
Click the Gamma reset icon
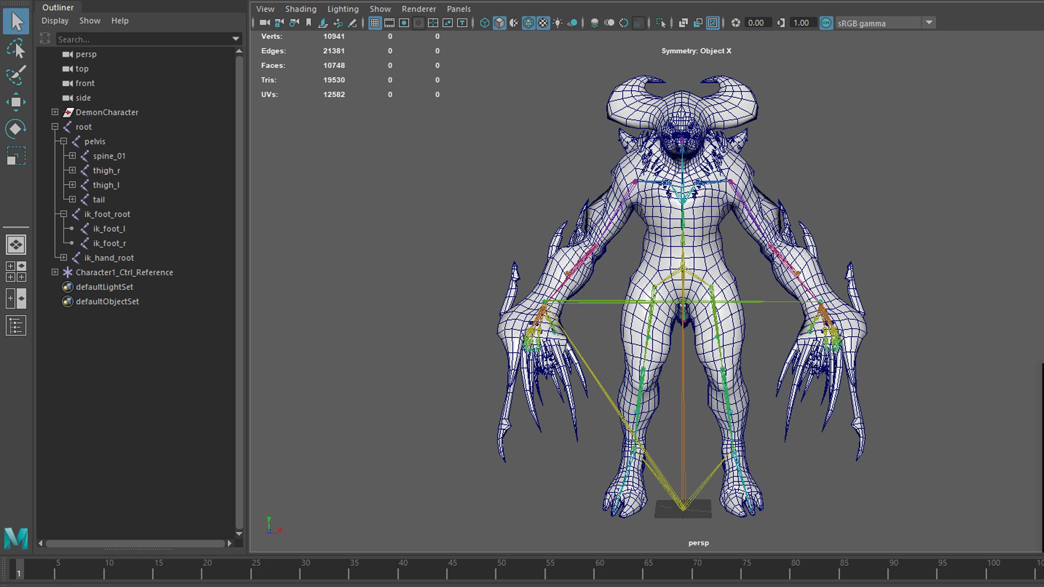coord(781,23)
